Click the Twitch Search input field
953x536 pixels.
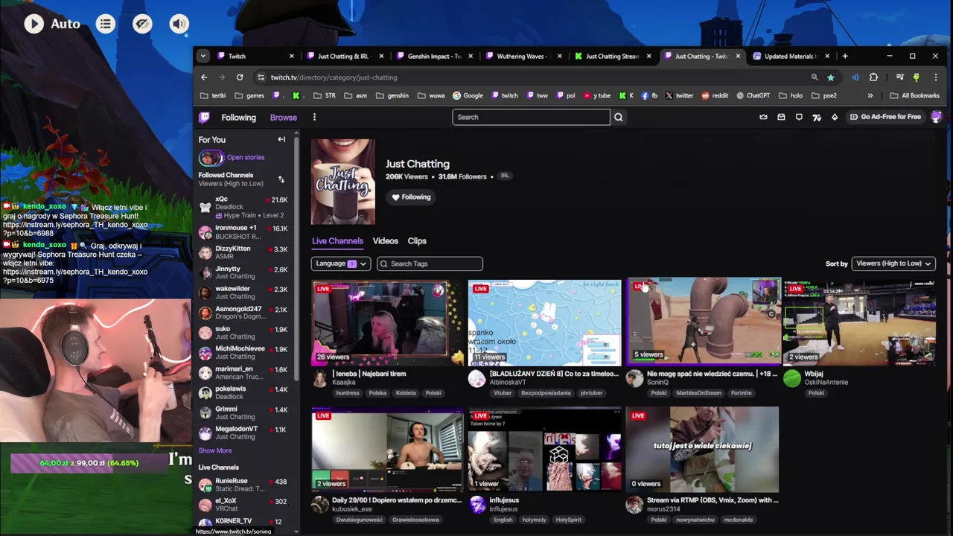[531, 117]
